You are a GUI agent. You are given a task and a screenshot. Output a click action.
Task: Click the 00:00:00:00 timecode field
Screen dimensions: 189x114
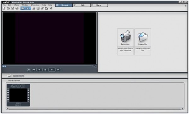tap(18, 76)
